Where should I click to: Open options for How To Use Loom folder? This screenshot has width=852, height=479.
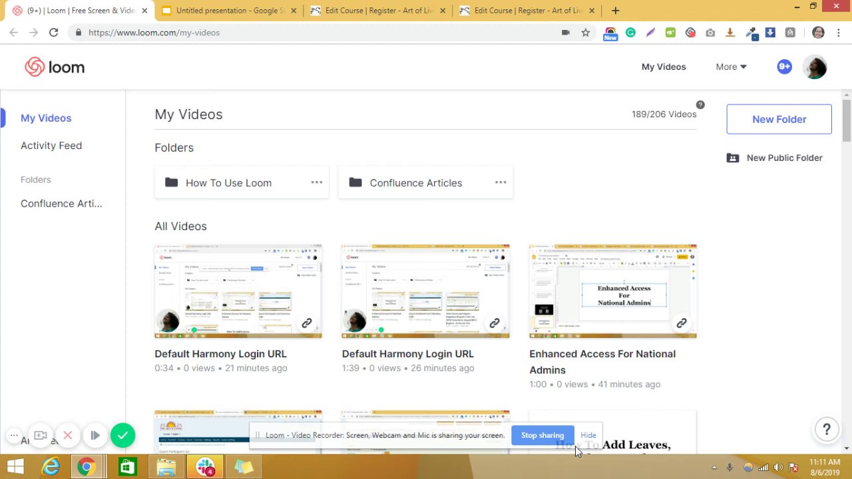[317, 182]
